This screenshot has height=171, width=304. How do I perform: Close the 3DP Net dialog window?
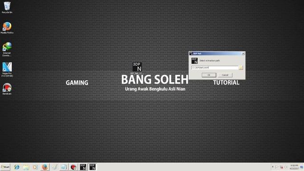[243, 54]
